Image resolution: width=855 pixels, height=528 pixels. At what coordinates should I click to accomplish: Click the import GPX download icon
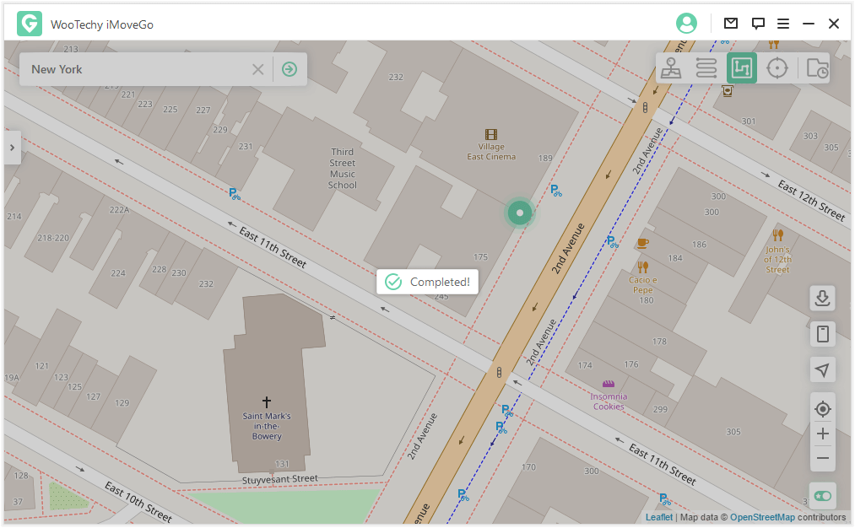pos(822,298)
